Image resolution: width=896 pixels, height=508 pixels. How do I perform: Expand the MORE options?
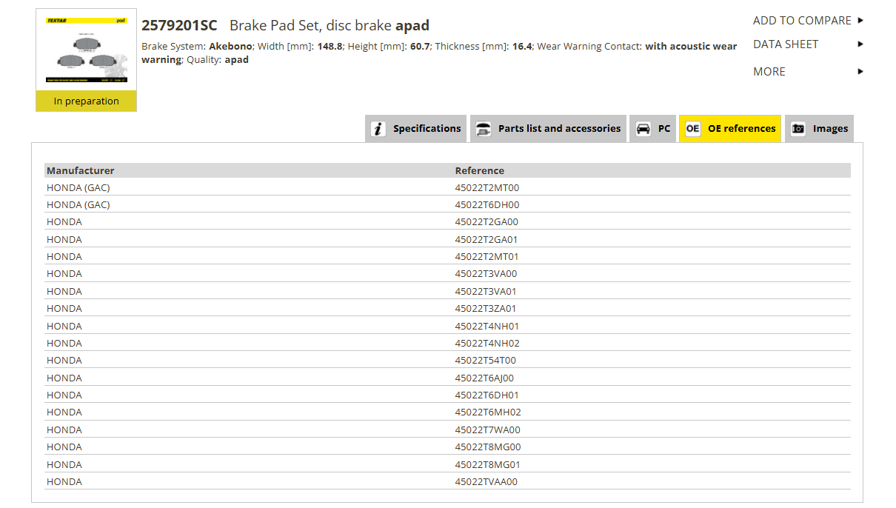(769, 72)
